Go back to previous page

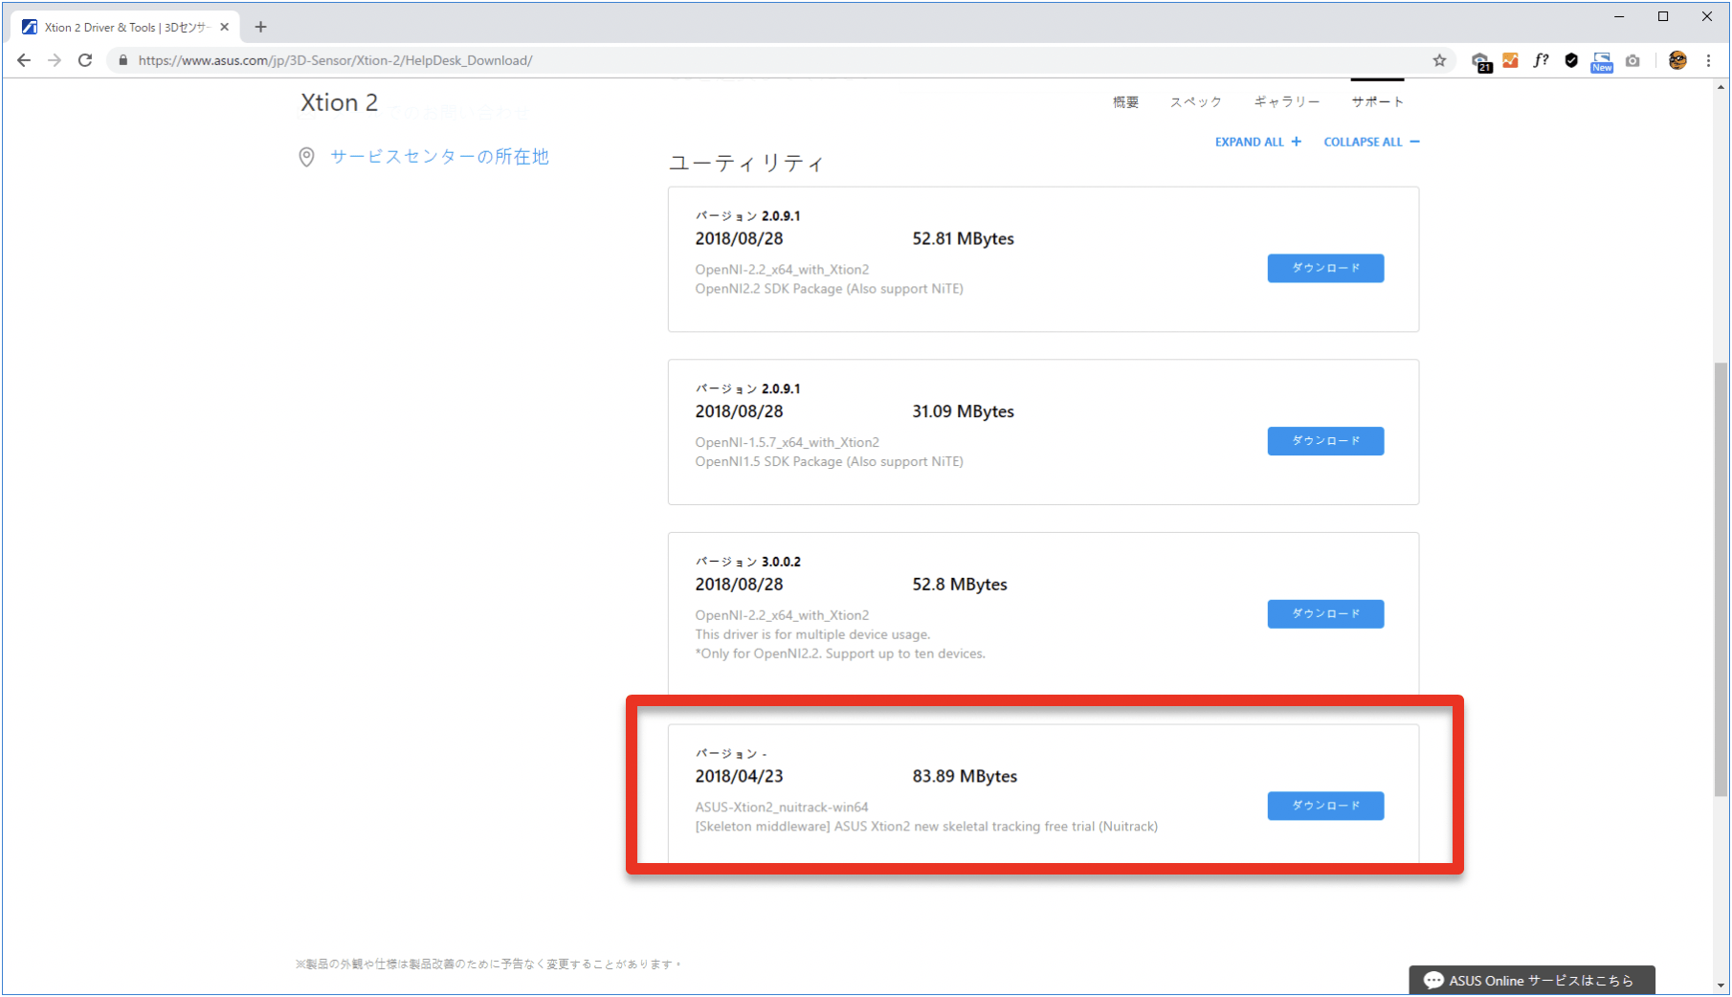coord(24,60)
